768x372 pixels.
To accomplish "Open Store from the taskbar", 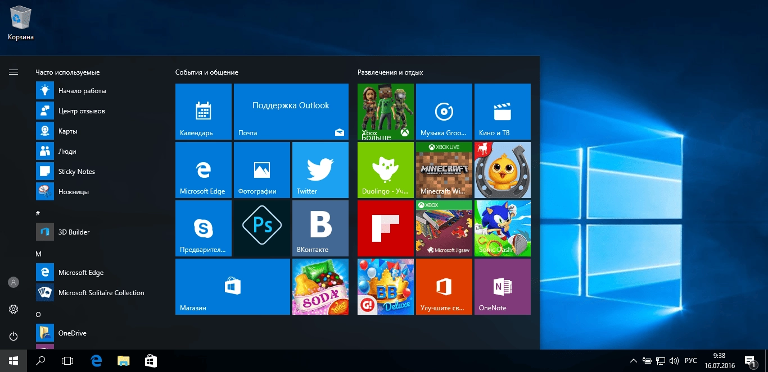I will point(151,361).
